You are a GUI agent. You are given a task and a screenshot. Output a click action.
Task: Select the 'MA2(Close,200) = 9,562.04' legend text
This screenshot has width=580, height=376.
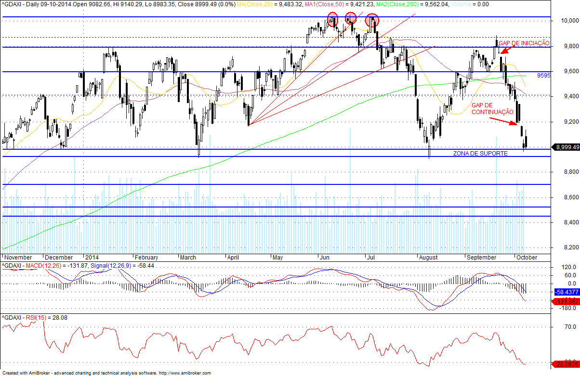412,4
